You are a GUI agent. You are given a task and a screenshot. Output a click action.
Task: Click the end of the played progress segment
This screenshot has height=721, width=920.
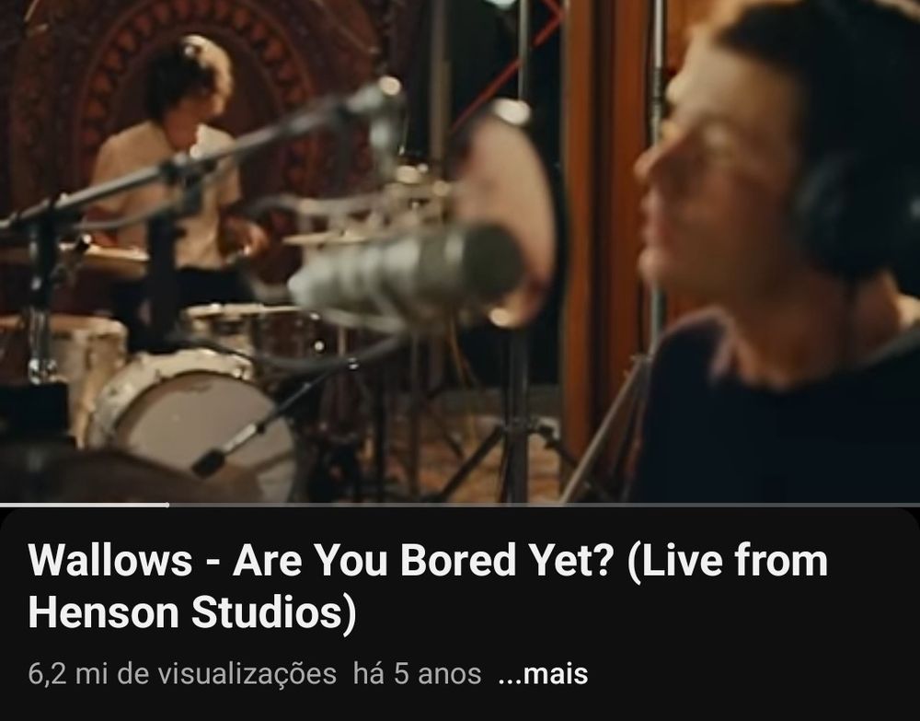[168, 505]
